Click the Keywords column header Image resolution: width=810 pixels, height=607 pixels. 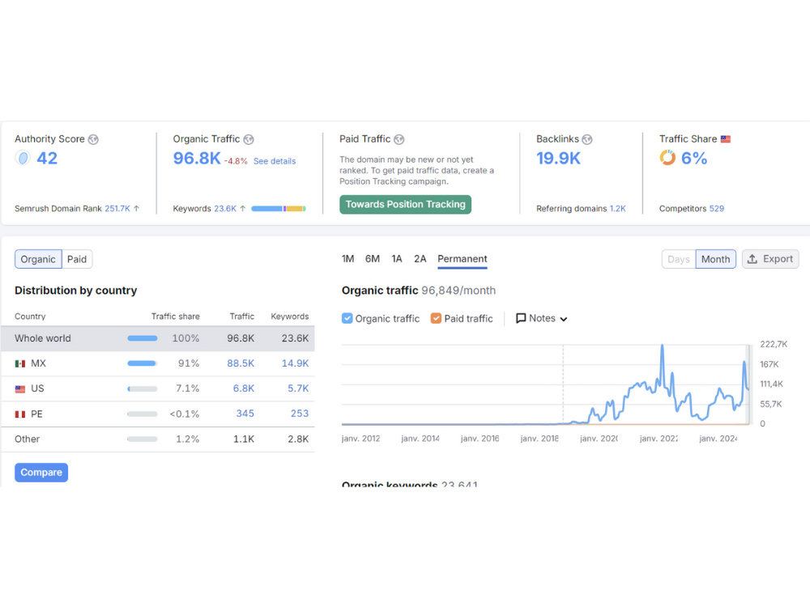(x=290, y=316)
